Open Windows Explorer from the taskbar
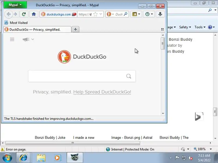This screenshot has height=163, width=218. pos(41,158)
